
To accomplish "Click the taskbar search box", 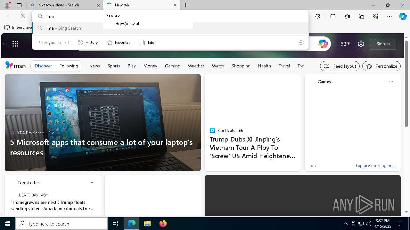I will pos(61,224).
